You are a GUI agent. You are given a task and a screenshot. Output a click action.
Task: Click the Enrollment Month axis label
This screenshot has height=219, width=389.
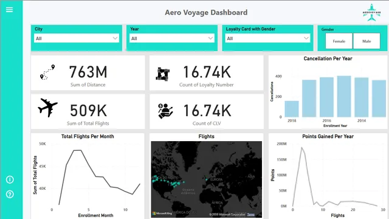pyautogui.click(x=96, y=215)
